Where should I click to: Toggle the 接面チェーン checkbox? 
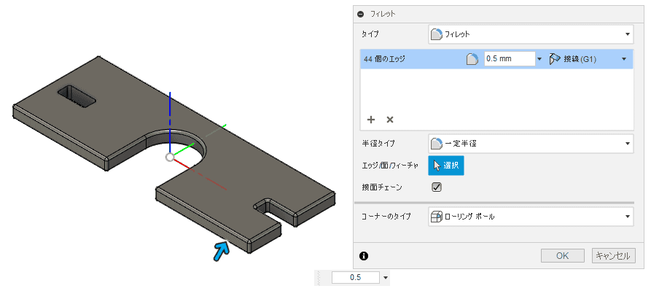[x=437, y=187]
